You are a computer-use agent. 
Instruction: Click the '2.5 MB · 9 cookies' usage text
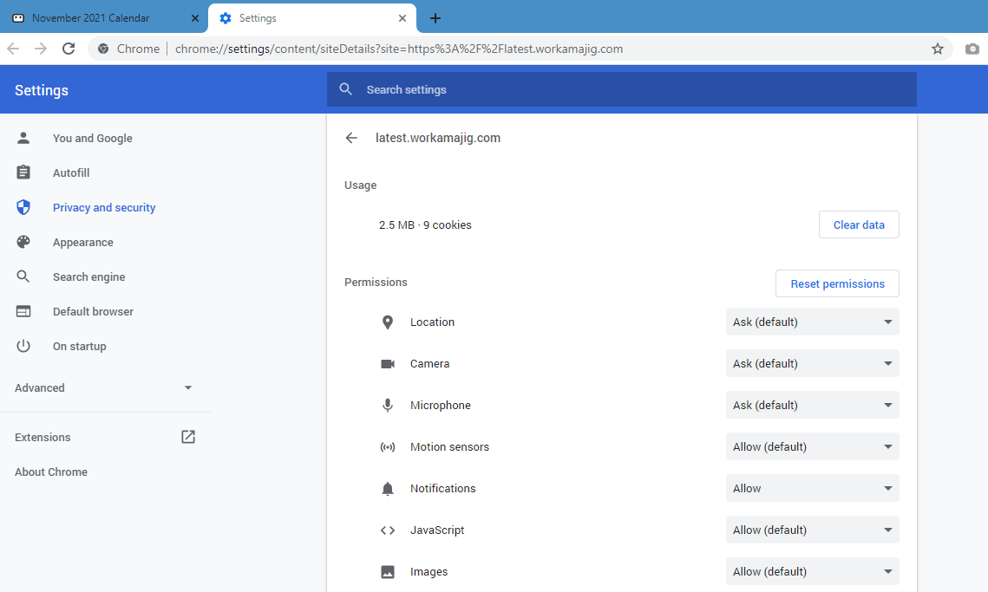pyautogui.click(x=425, y=224)
